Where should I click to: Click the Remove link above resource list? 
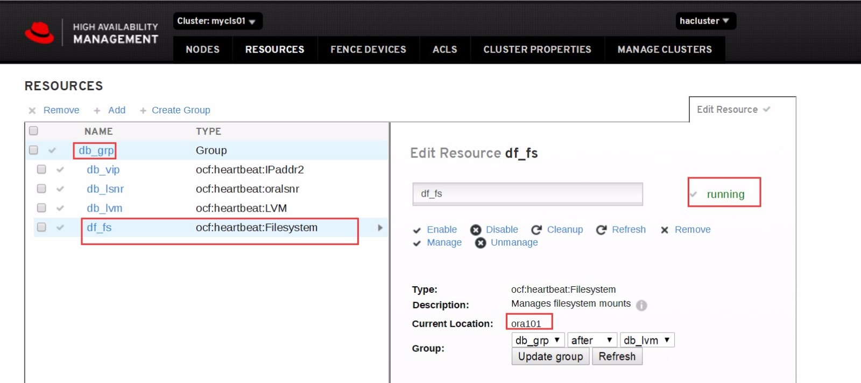[61, 110]
